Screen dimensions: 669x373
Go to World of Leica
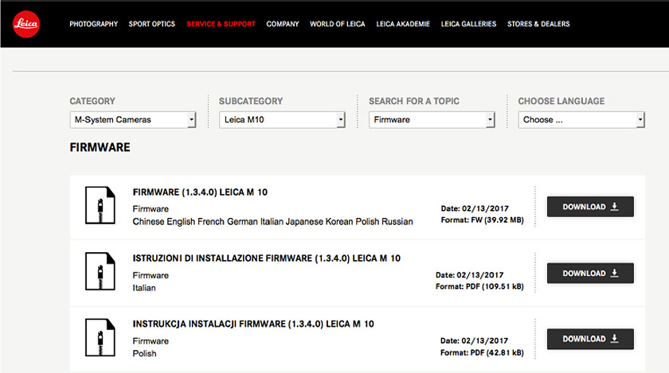click(338, 24)
